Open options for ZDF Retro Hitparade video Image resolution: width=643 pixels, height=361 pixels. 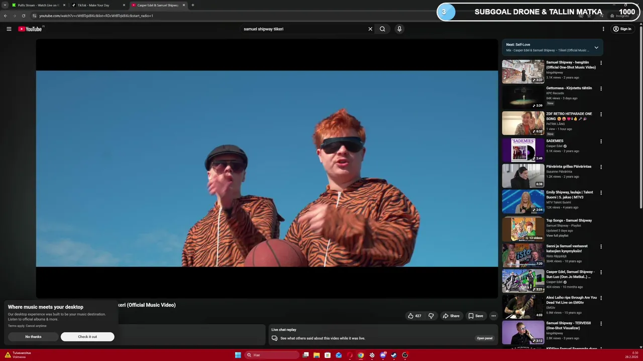[x=601, y=114]
